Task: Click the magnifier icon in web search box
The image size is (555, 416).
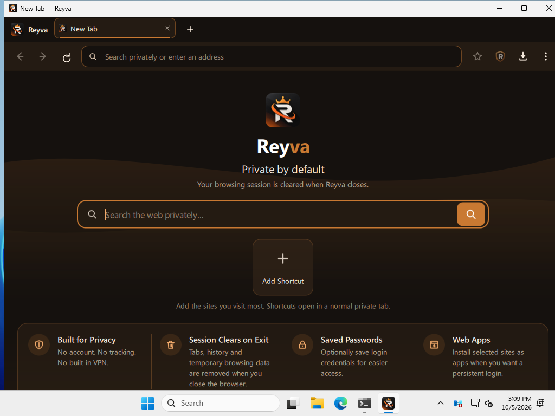Action: pyautogui.click(x=92, y=214)
